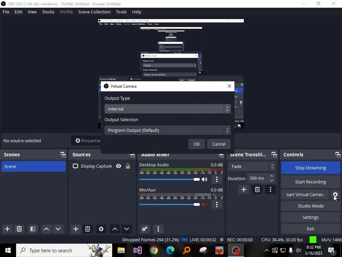
Task: Confirm Virtual Camera dialog with OK
Action: pos(196,144)
